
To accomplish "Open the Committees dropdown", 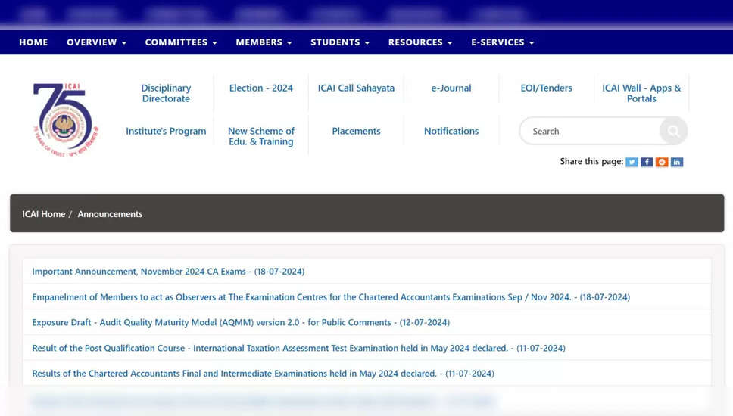I will [181, 42].
